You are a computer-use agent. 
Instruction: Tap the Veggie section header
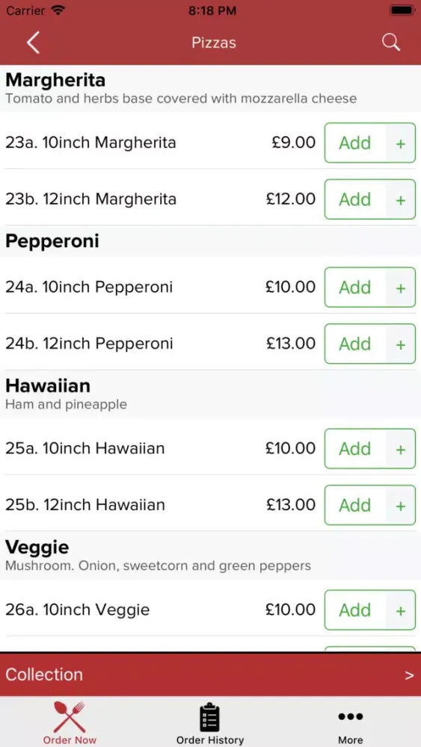click(x=210, y=556)
